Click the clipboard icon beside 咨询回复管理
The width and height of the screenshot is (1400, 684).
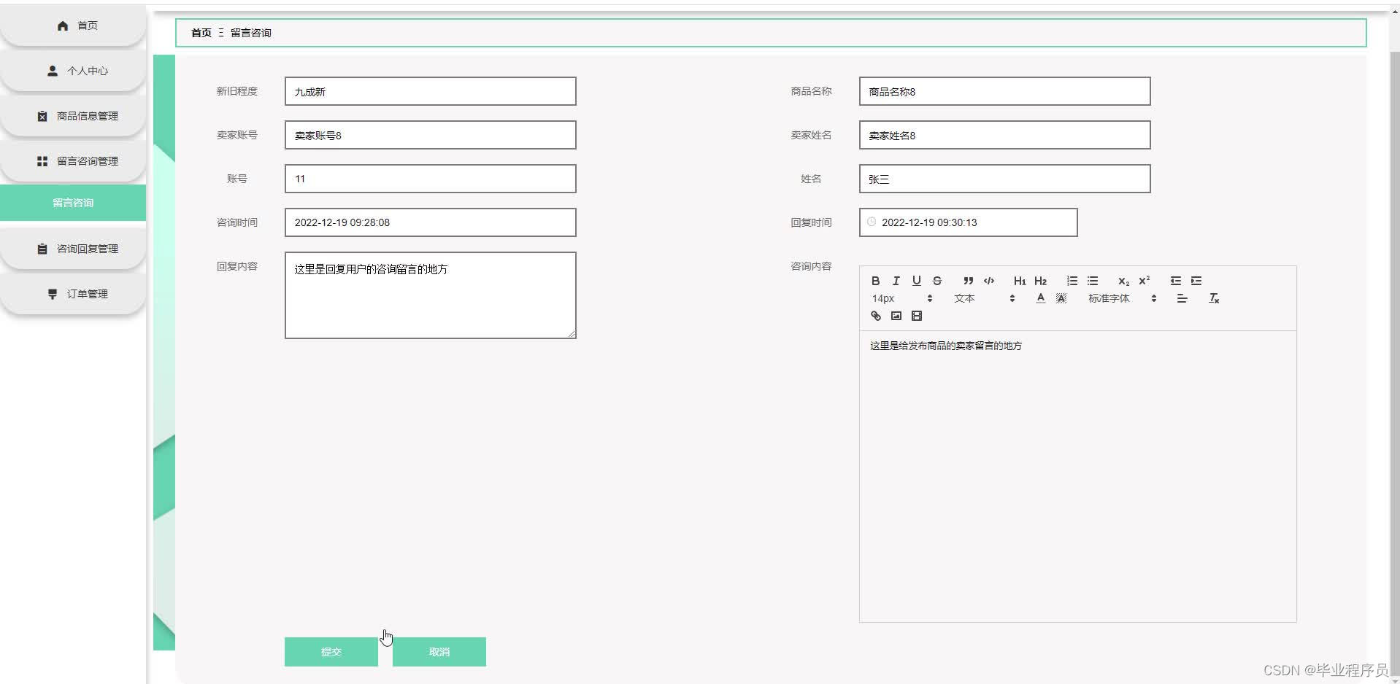(42, 249)
